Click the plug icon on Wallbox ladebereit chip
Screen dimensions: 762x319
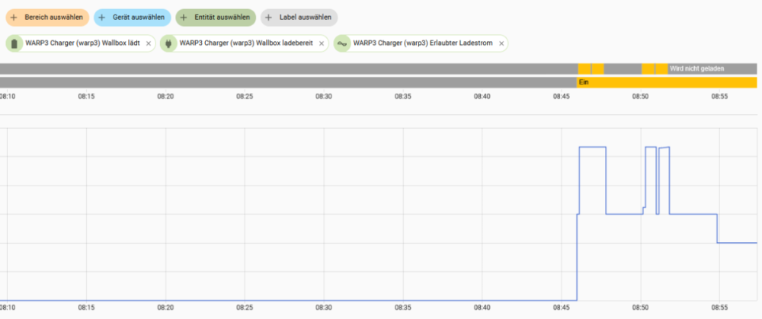click(168, 43)
